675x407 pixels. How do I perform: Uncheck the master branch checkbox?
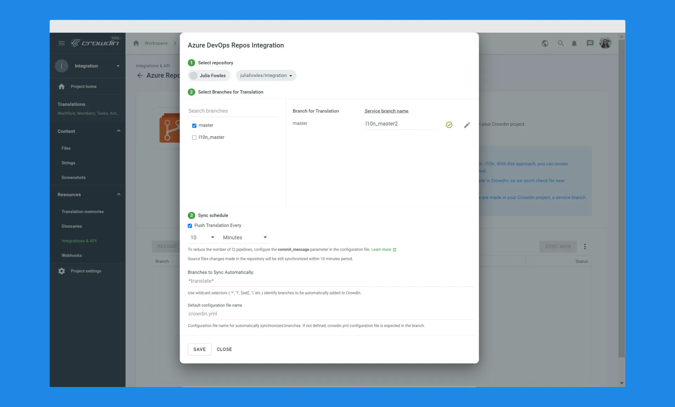(x=194, y=126)
